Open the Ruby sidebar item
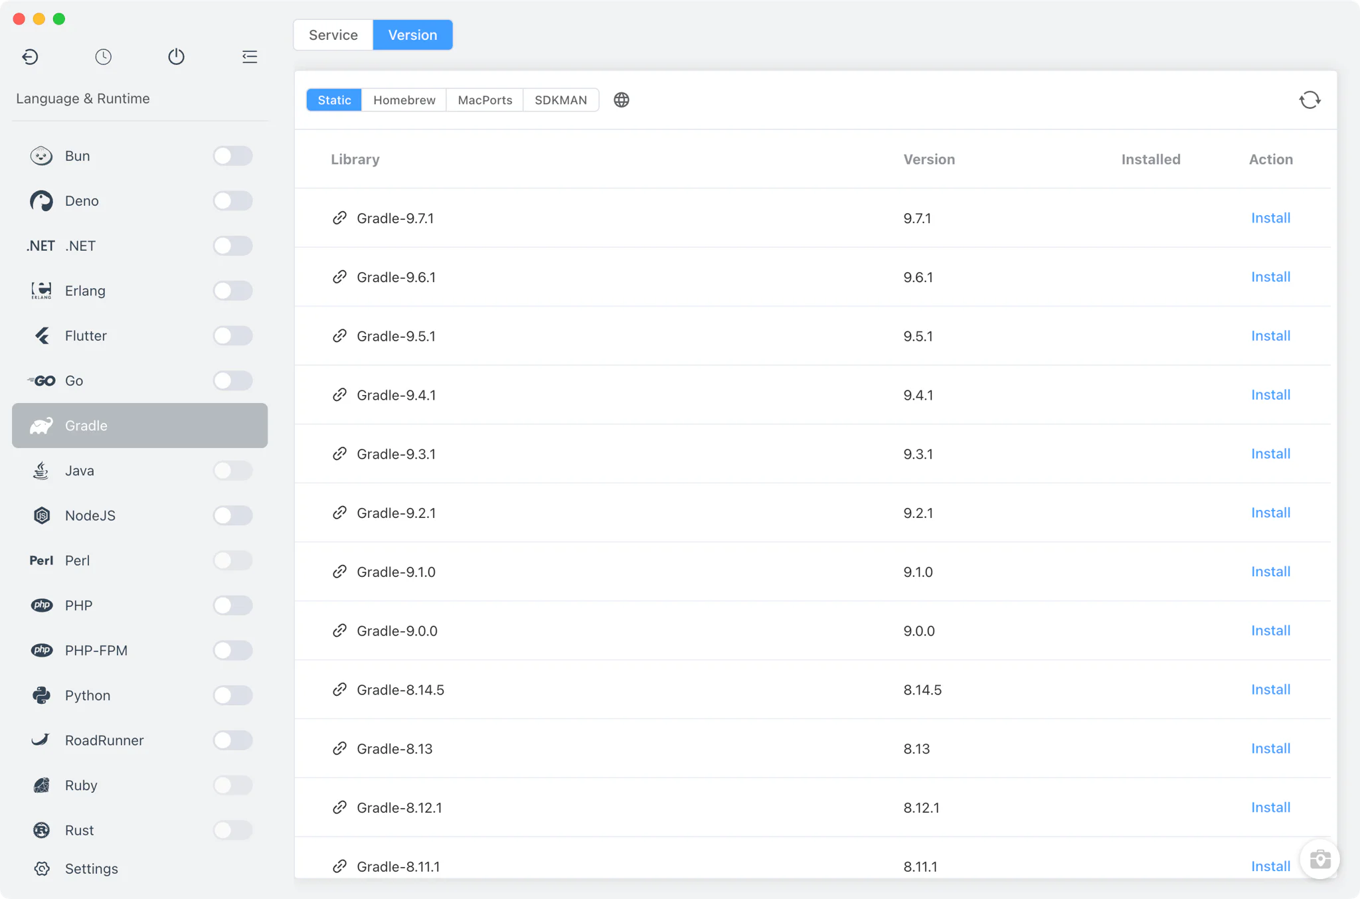 [x=139, y=785]
